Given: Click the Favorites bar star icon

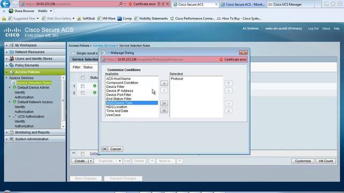Looking at the screenshot, I should pyautogui.click(x=4, y=19).
